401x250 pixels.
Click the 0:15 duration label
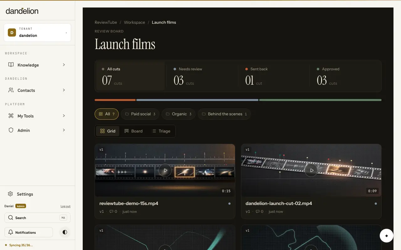[x=226, y=191]
